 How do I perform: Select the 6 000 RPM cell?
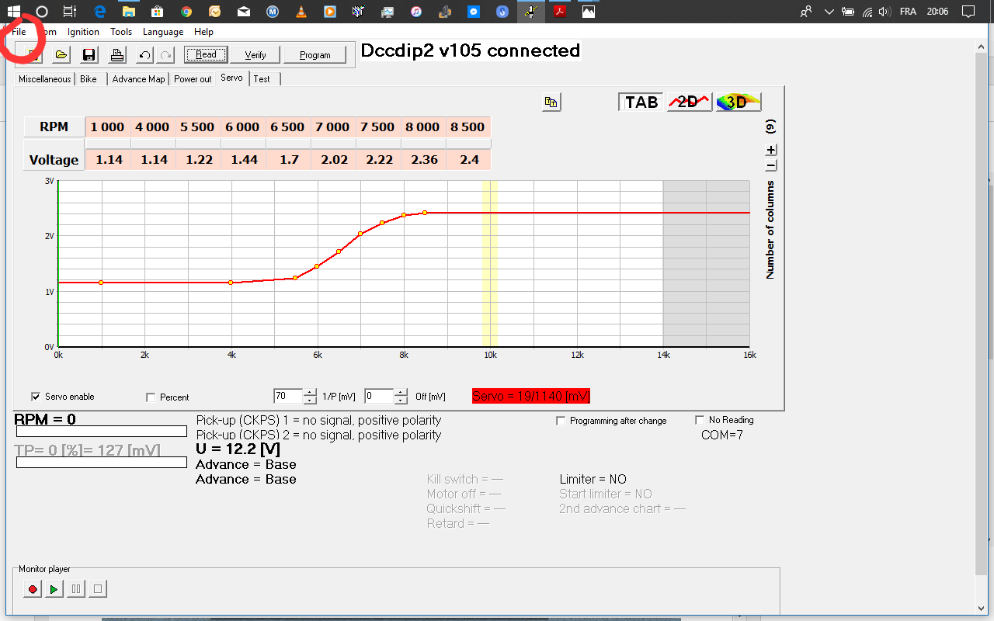[243, 127]
